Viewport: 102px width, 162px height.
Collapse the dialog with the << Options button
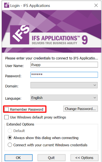pyautogui.click(x=85, y=158)
